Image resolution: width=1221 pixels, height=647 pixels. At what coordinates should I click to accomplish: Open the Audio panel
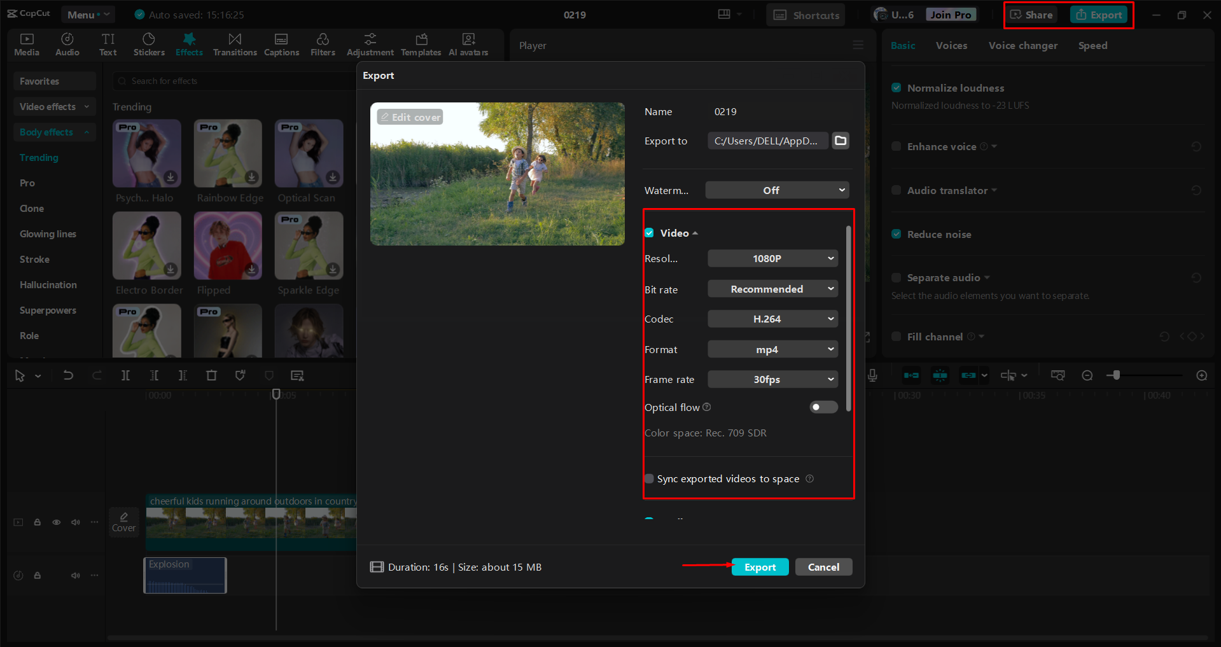(67, 45)
